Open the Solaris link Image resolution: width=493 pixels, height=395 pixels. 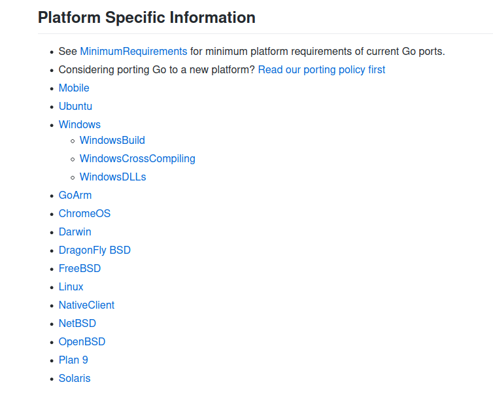tap(75, 378)
